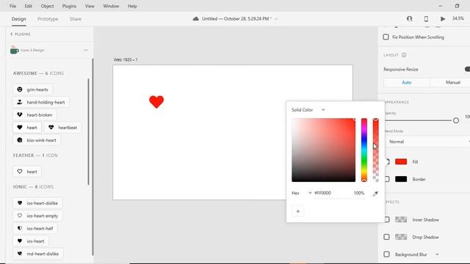This screenshot has width=470, height=264.
Task: Toggle Responsive Resize switch
Action: [x=467, y=69]
